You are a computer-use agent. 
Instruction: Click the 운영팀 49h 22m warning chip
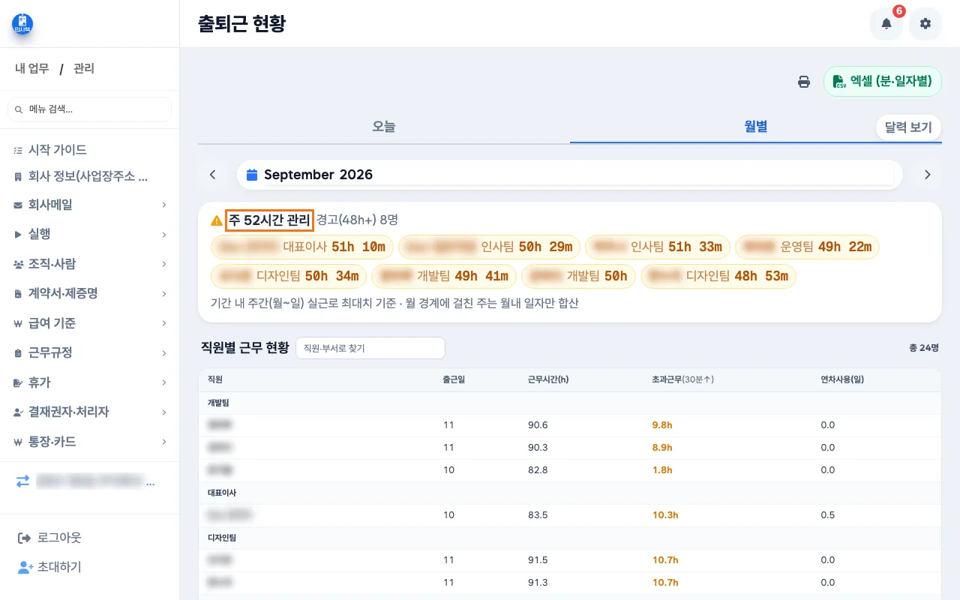[807, 247]
